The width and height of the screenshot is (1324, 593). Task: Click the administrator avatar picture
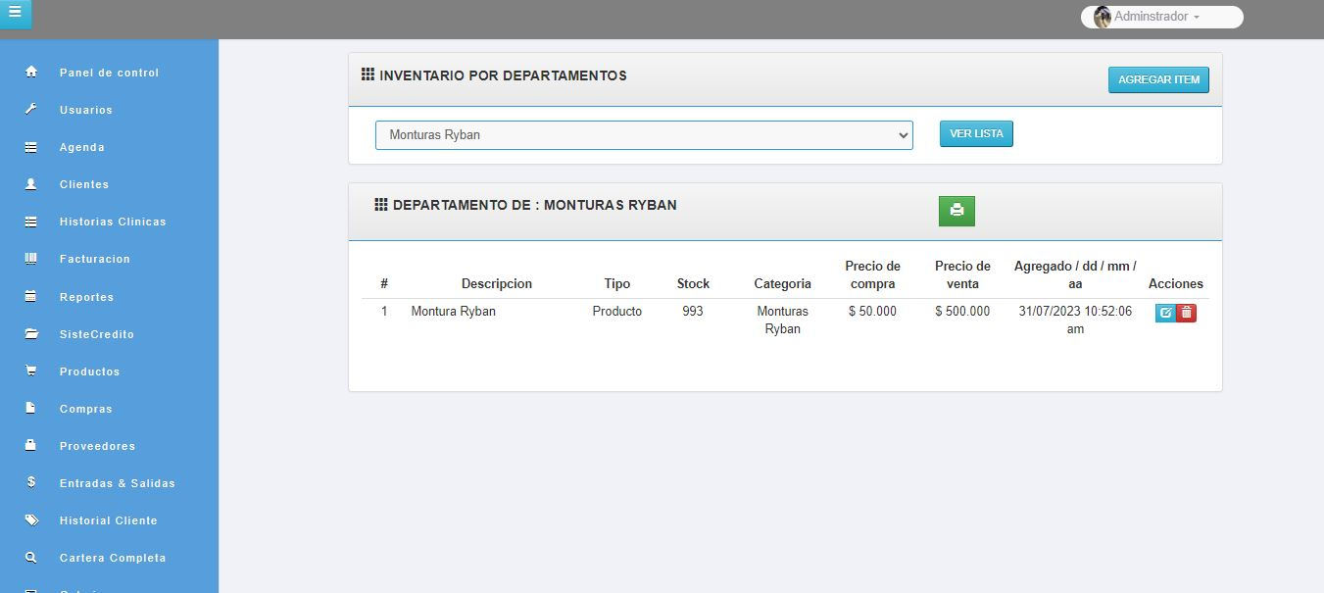click(x=1103, y=17)
